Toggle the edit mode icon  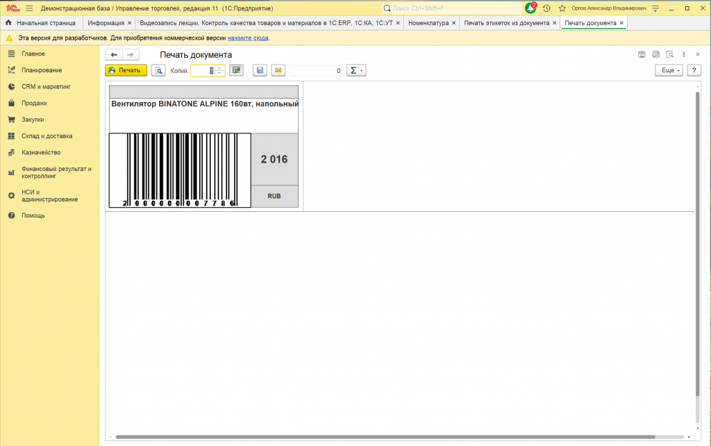pyautogui.click(x=236, y=70)
